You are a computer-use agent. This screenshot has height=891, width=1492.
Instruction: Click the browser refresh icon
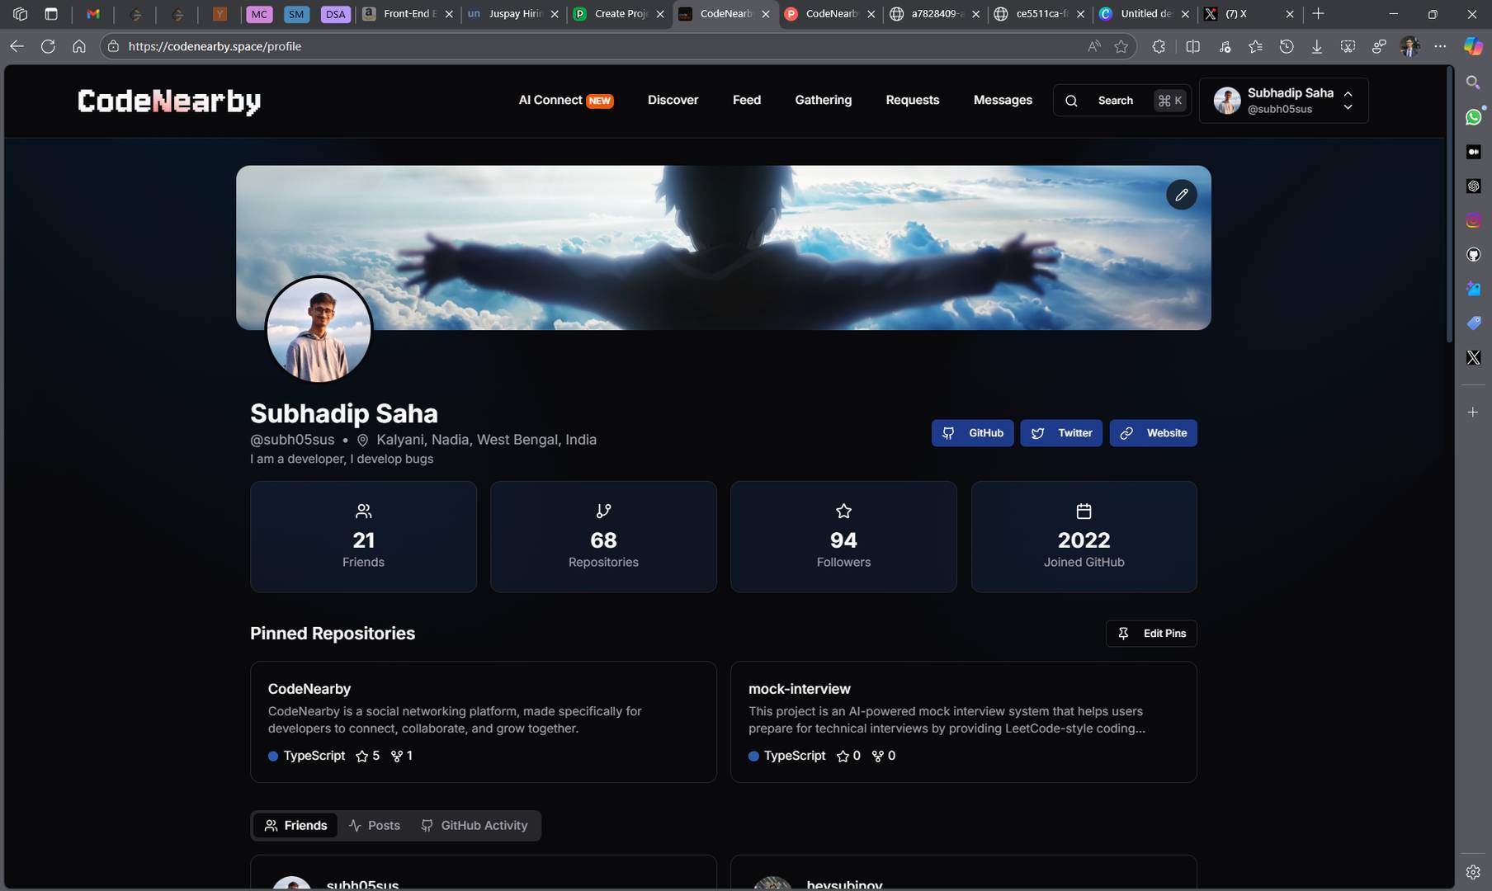coord(48,46)
